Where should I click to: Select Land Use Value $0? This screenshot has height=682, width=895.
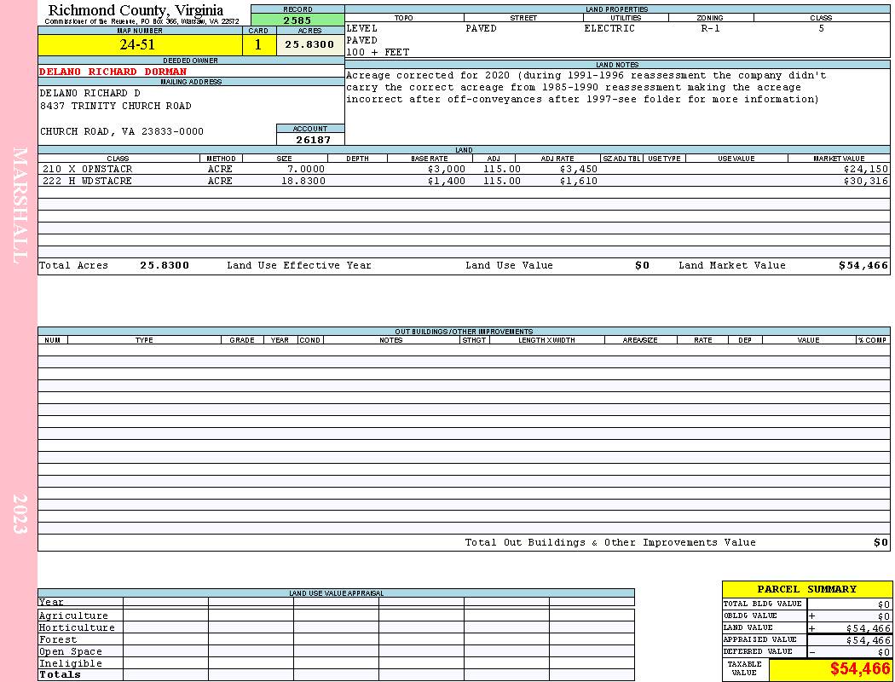point(642,265)
